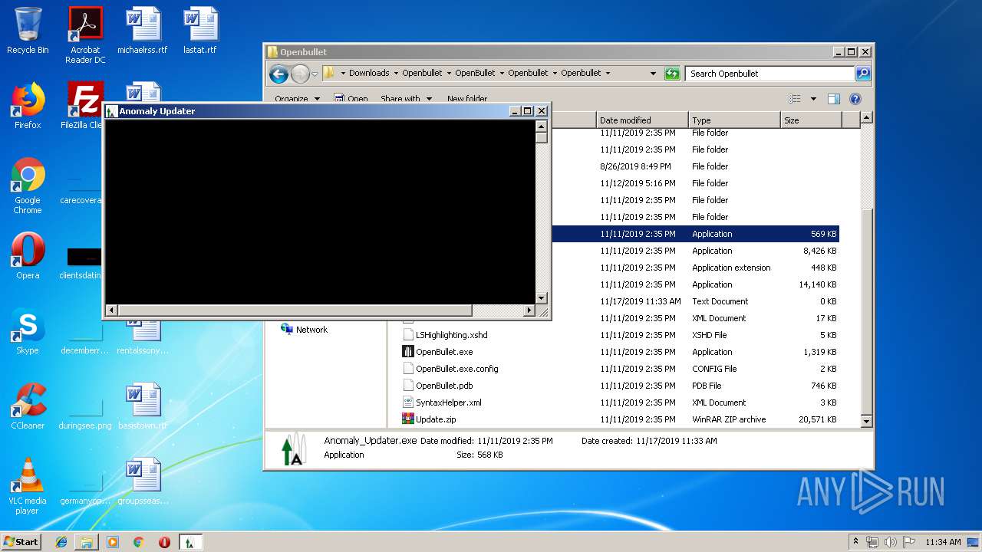
Task: Select Text Document row dated 11/17/2019
Action: tap(695, 301)
